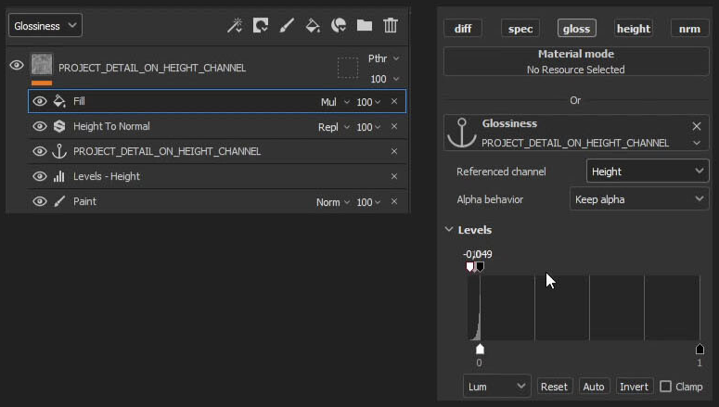Screen dimensions: 719x407
Task: Switch to the height channel tab
Action: [634, 29]
